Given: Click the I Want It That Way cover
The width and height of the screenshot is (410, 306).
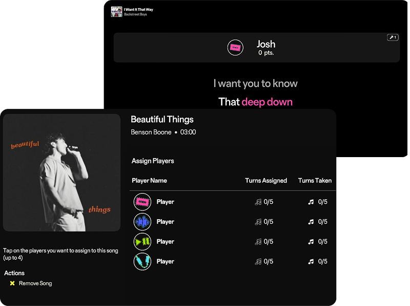Looking at the screenshot, I should [117, 12].
